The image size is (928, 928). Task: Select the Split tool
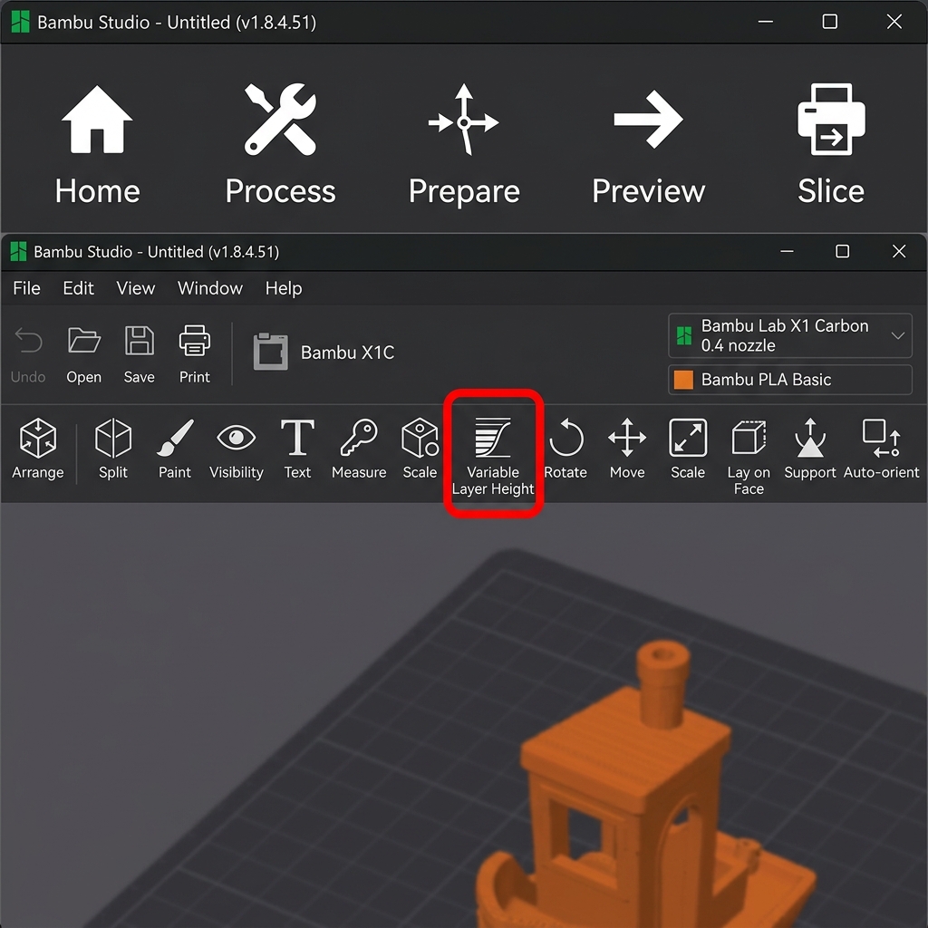pyautogui.click(x=113, y=449)
